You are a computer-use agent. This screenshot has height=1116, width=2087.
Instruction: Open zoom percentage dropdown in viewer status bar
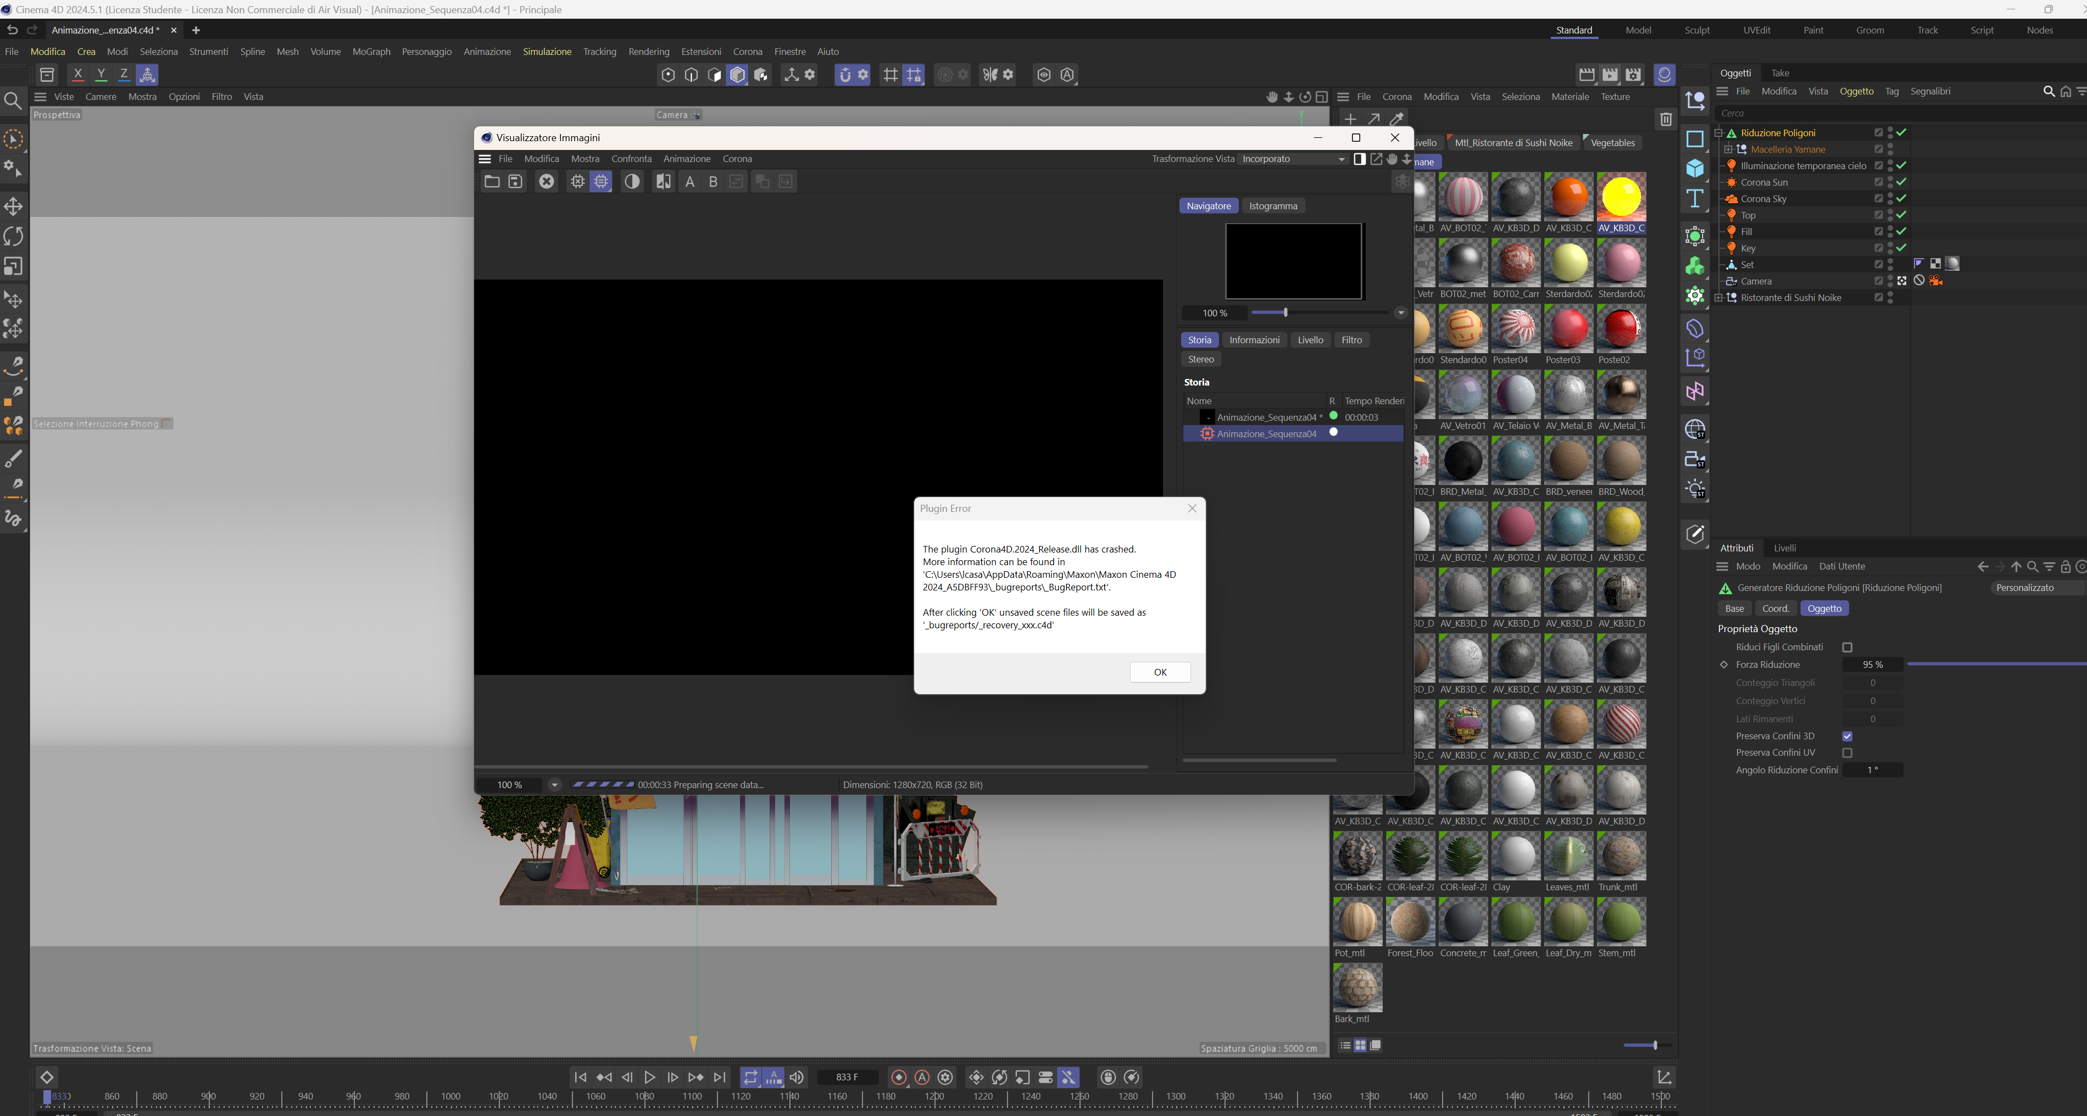554,785
